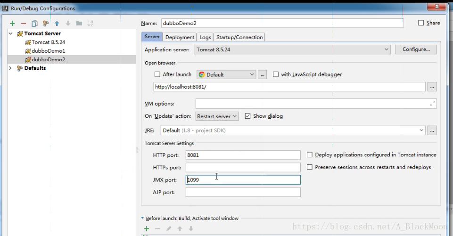The image size is (453, 236).
Task: Switch to the Deployment tab
Action: 180,37
